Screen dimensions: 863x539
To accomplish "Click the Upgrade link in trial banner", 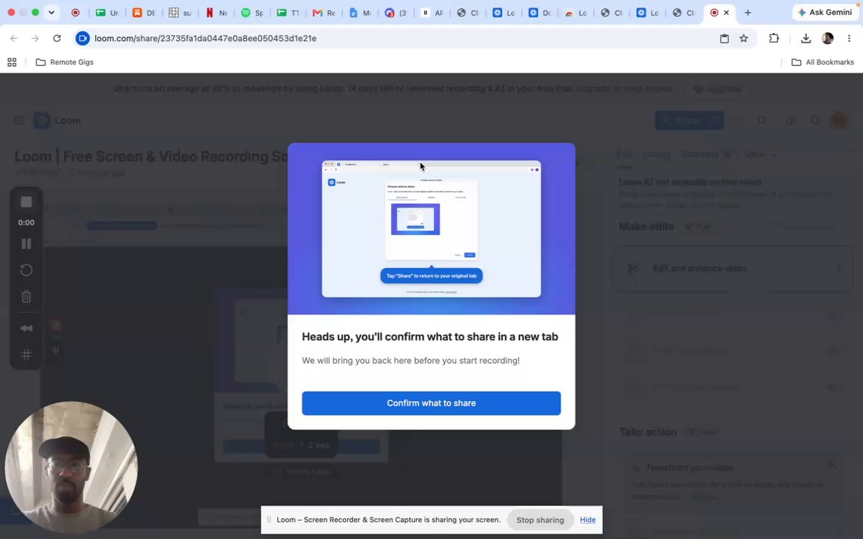I will pyautogui.click(x=718, y=88).
